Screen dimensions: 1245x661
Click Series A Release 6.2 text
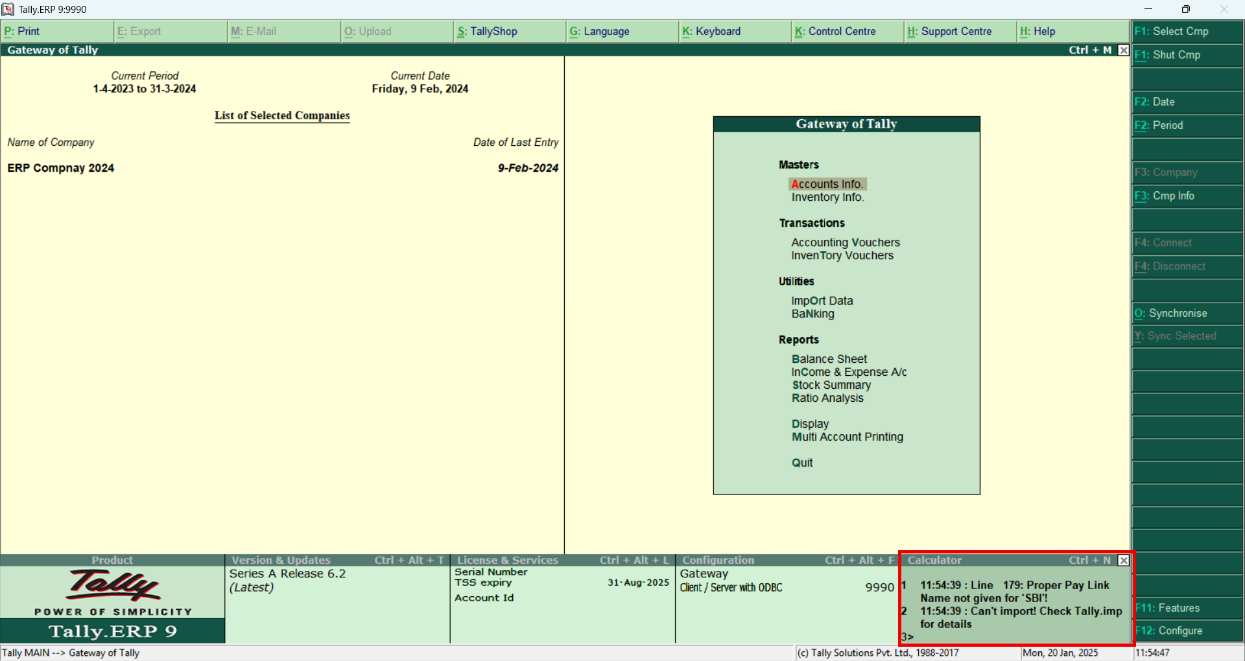click(x=288, y=574)
